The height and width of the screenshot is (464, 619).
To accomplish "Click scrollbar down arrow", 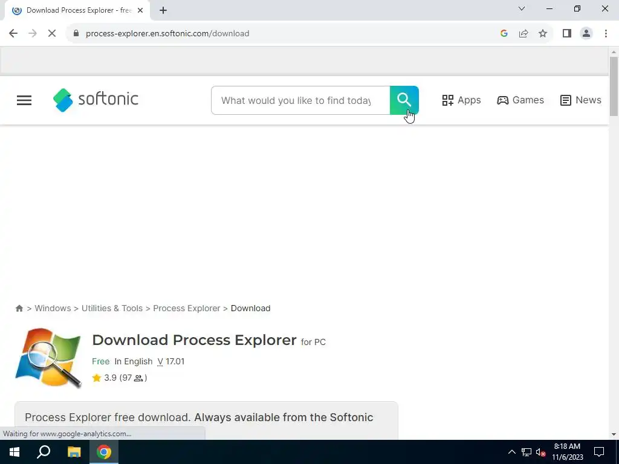I will [x=614, y=434].
